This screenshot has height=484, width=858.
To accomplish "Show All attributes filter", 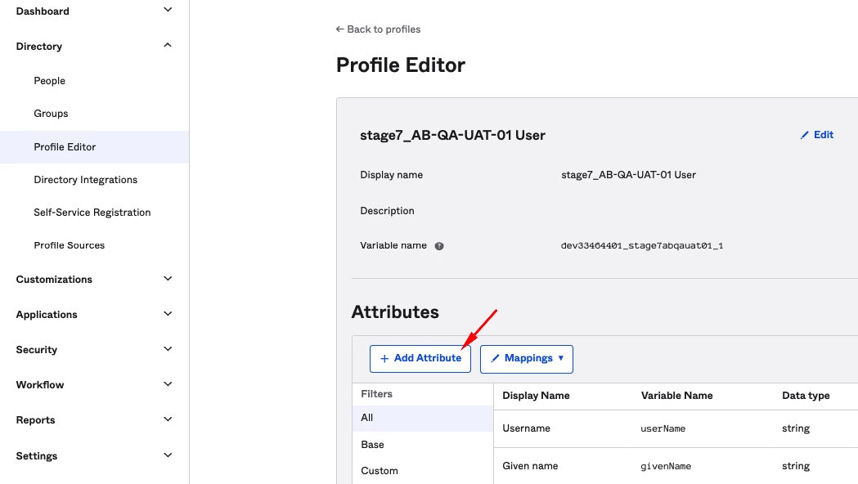I will point(367,418).
